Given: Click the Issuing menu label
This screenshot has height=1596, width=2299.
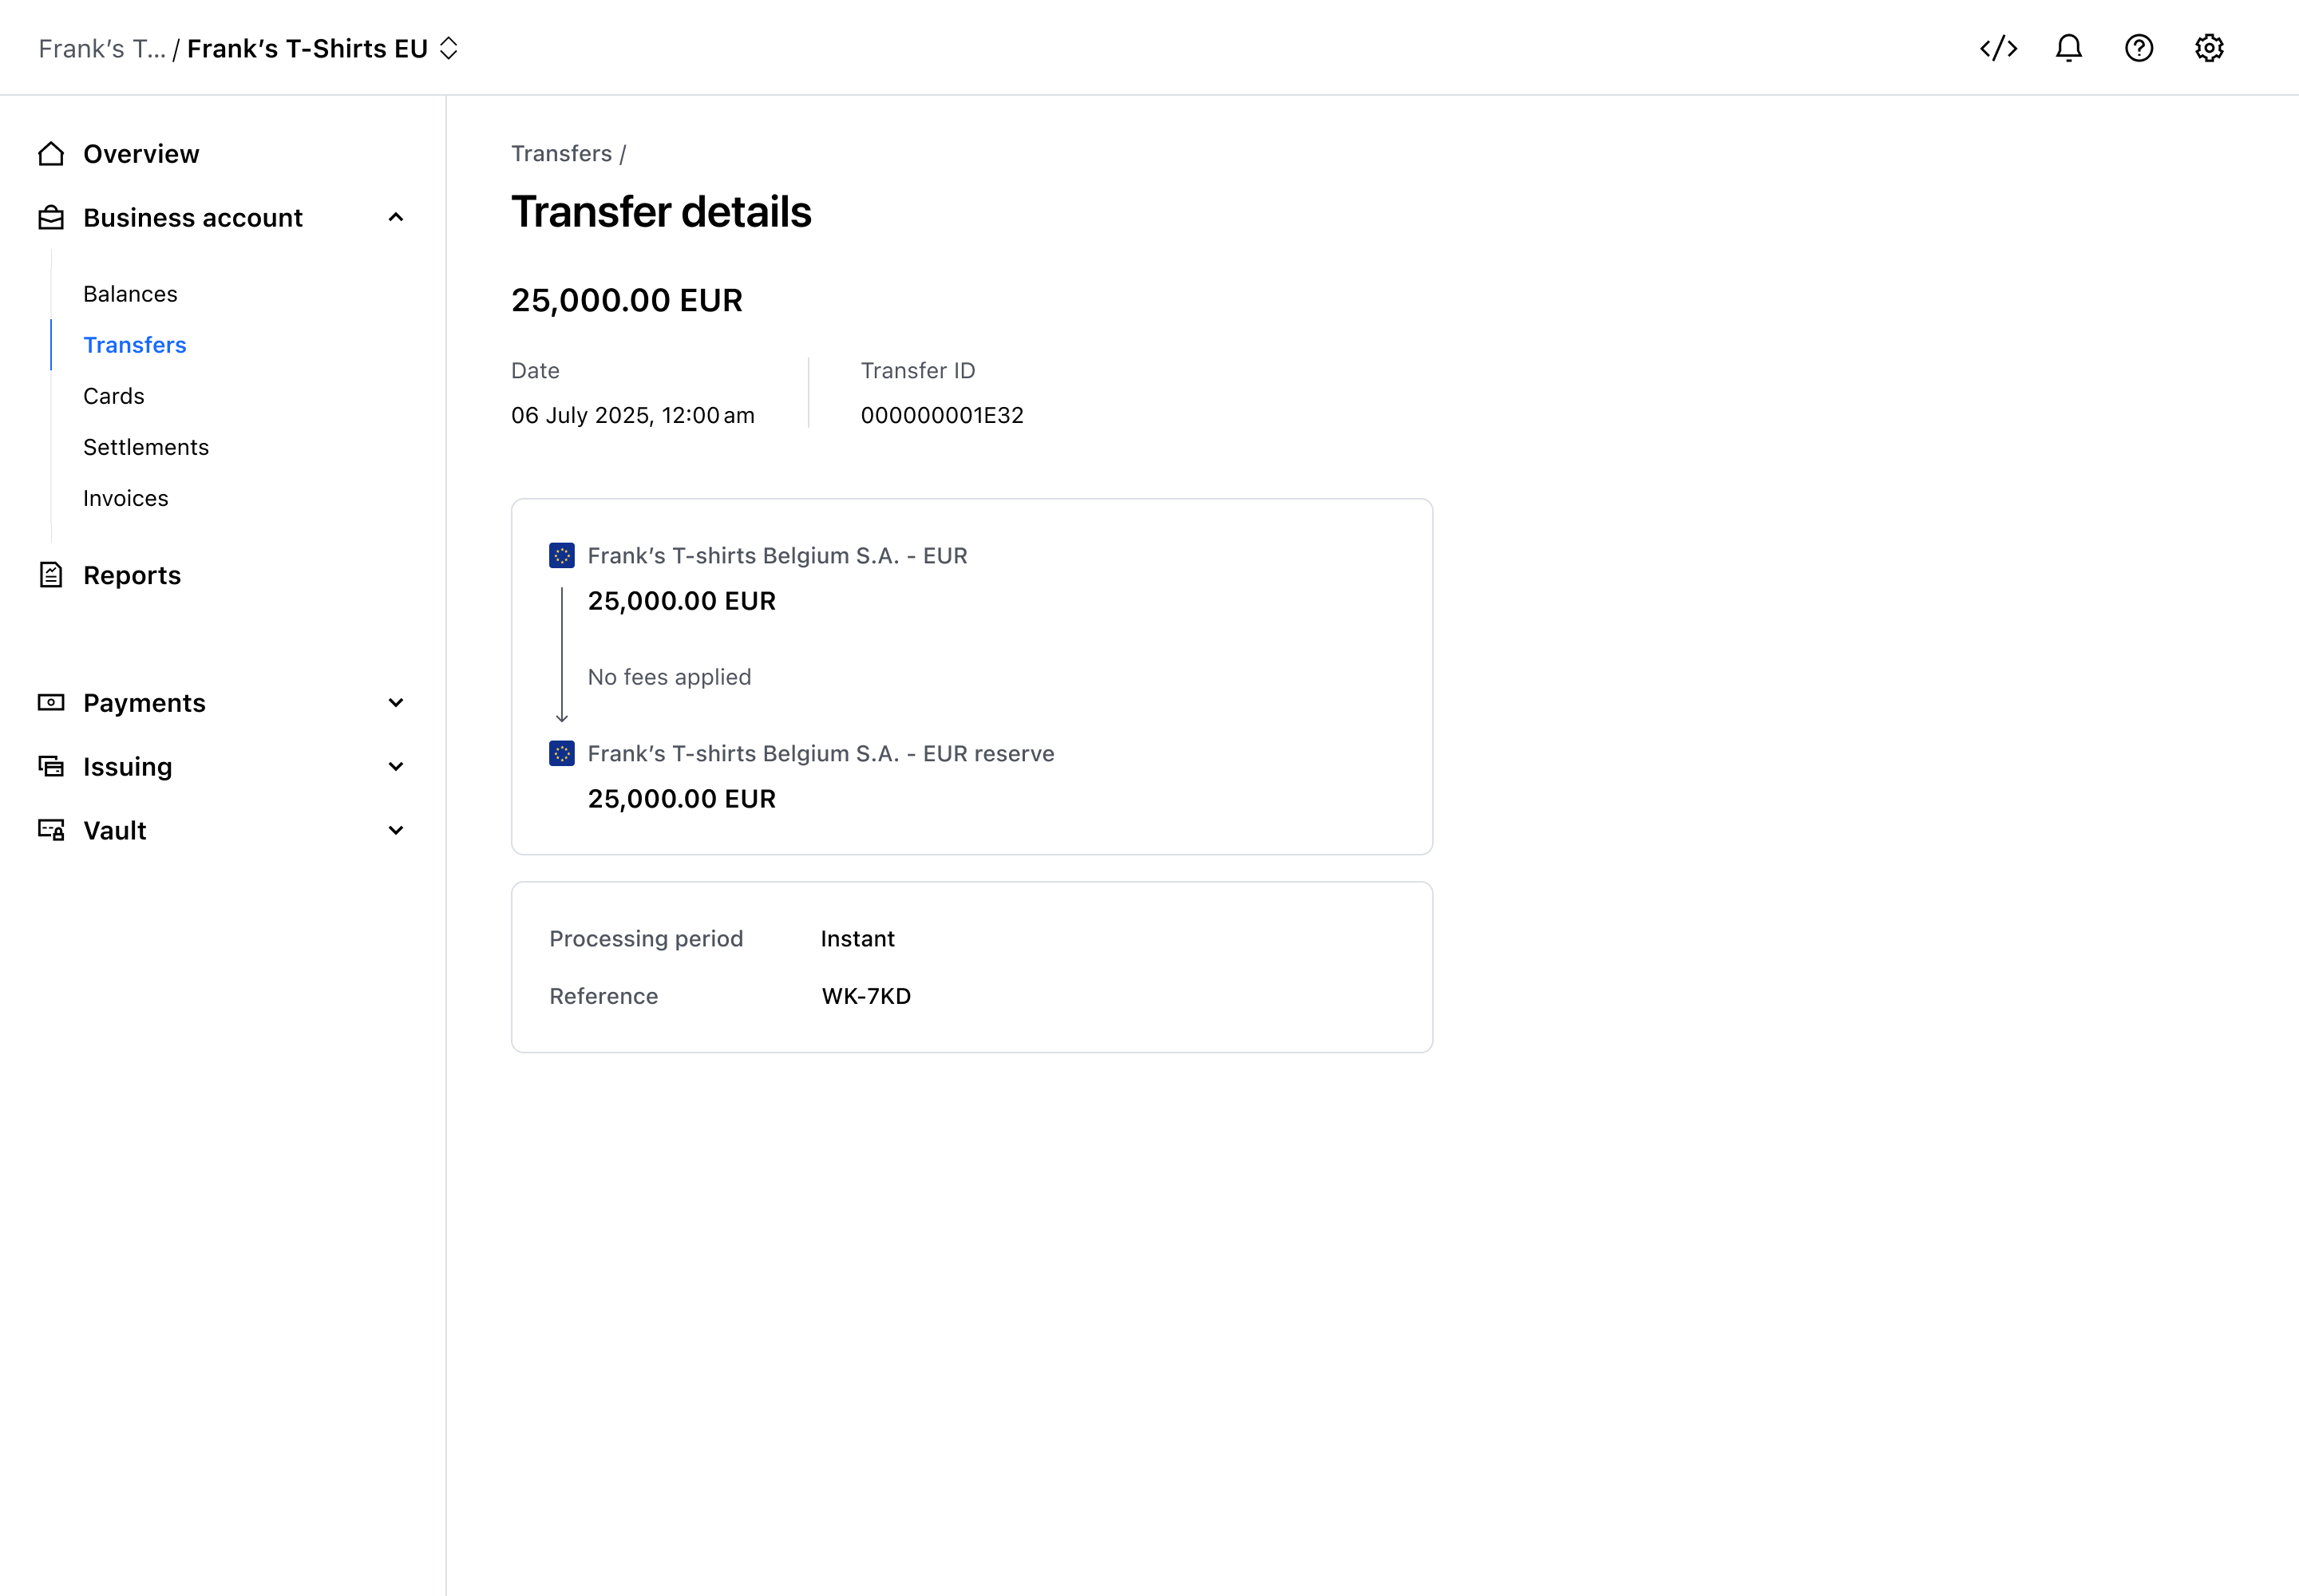Looking at the screenshot, I should tap(128, 767).
